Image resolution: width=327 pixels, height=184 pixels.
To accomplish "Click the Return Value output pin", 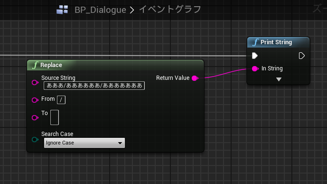I will [x=195, y=78].
